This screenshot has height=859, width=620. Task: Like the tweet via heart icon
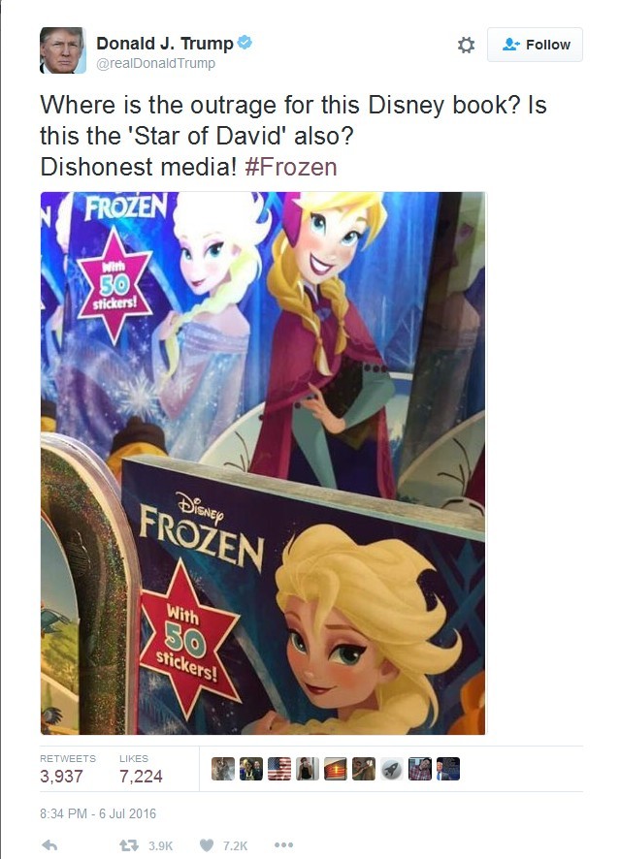pos(206,845)
